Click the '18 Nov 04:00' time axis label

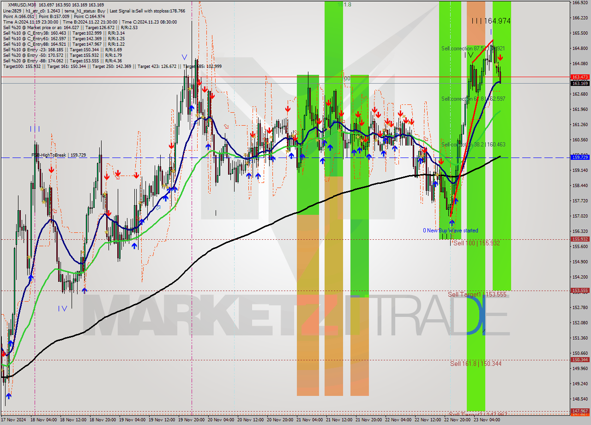[44, 420]
